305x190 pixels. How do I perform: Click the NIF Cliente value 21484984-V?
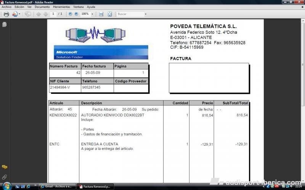60,87
